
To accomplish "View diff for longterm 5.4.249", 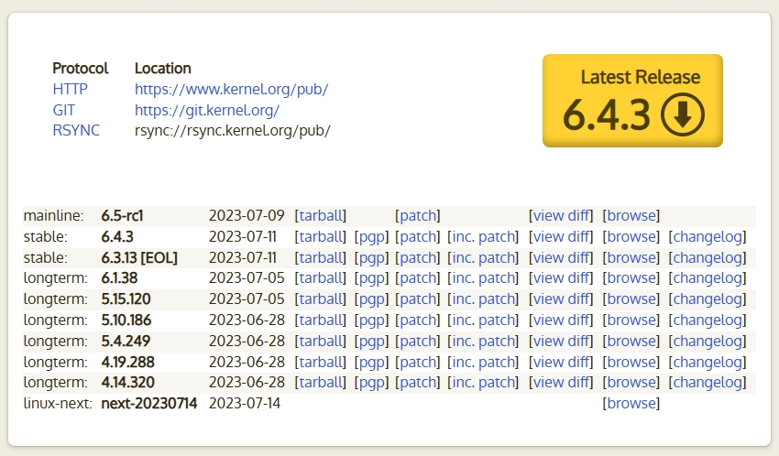I will 561,342.
